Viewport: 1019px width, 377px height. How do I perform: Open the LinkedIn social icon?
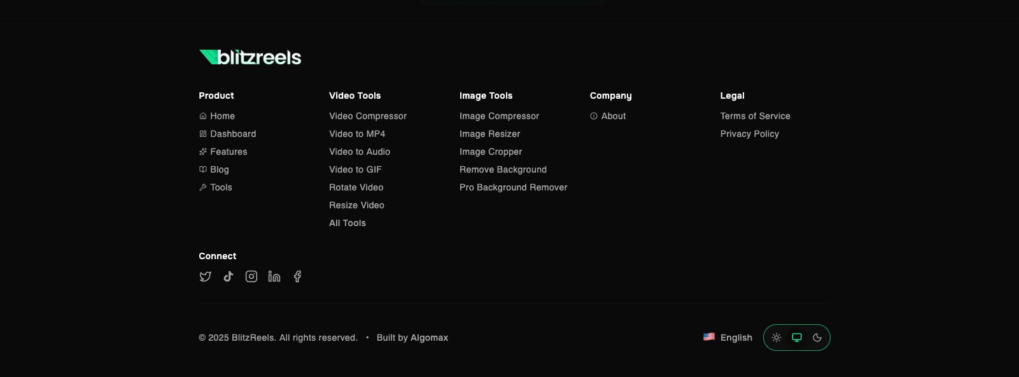pyautogui.click(x=274, y=276)
